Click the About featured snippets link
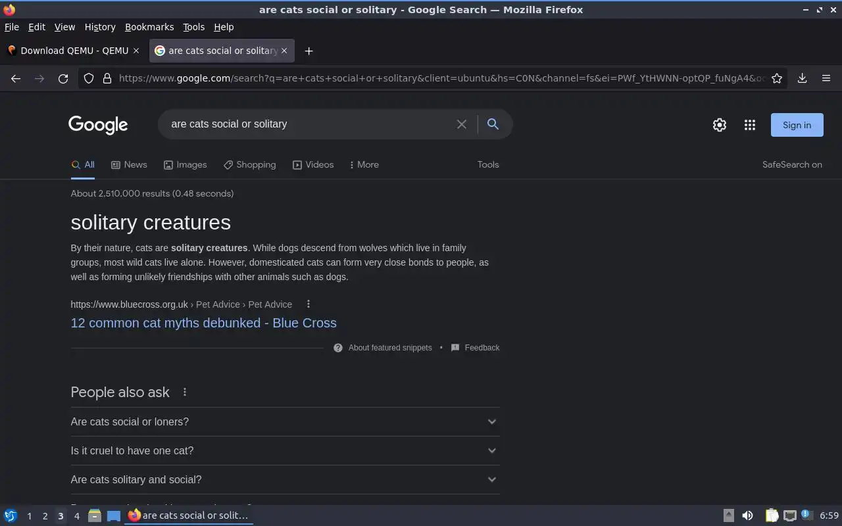The height and width of the screenshot is (526, 842). coord(390,348)
